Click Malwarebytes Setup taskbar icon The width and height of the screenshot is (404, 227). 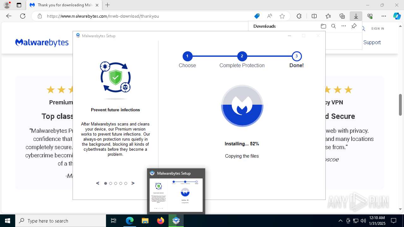pyautogui.click(x=176, y=221)
